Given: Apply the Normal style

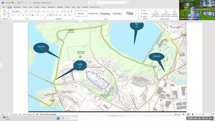Looking at the screenshot, I should [81, 13].
